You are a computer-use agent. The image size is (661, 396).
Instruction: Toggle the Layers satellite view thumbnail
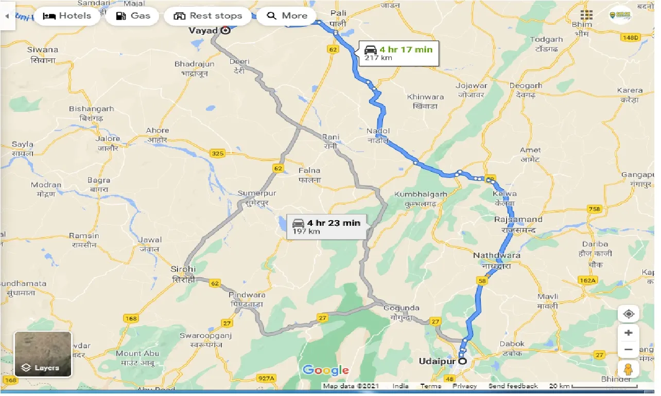pos(43,354)
